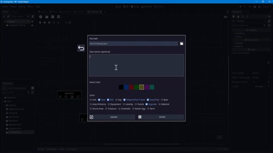The image size is (273, 153).
Task: Select the green panel color
Action: (136, 87)
